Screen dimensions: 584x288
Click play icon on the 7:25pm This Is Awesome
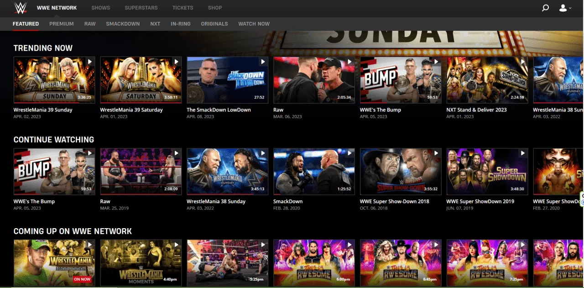point(523,245)
